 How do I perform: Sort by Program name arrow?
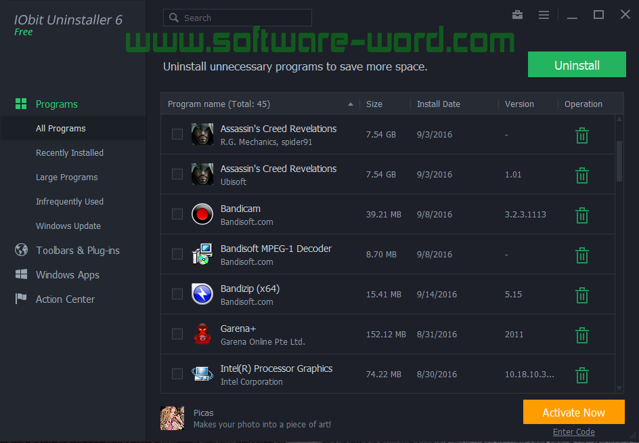pos(351,104)
